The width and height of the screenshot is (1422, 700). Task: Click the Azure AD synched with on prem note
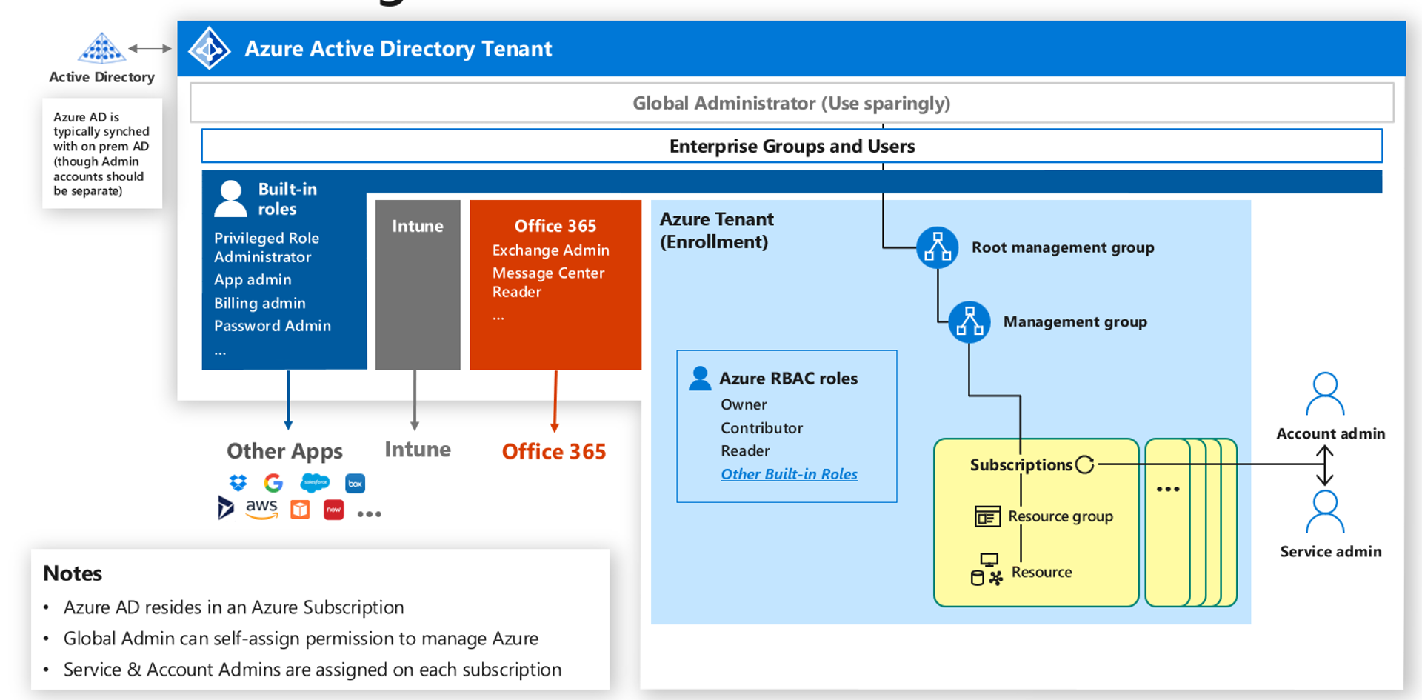pyautogui.click(x=101, y=153)
